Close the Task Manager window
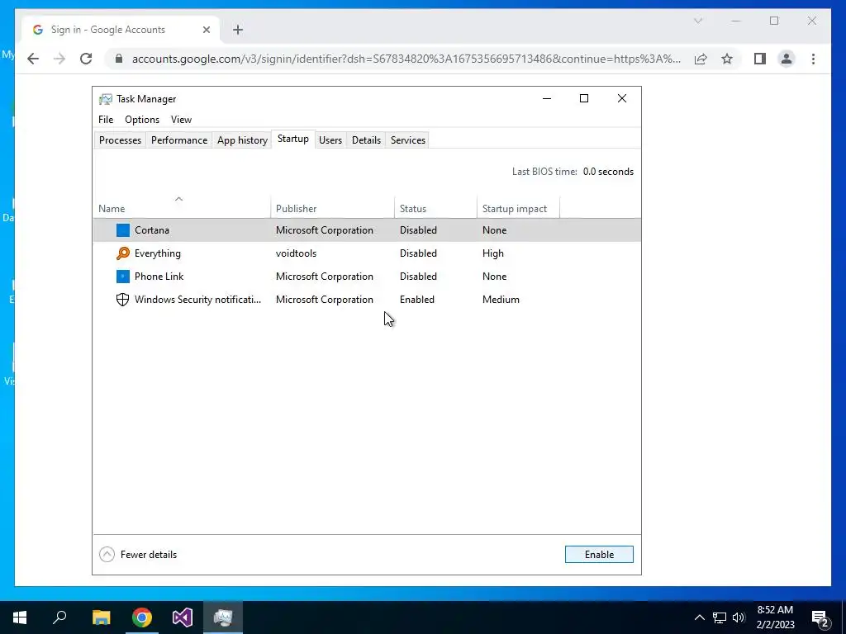This screenshot has height=634, width=846. 621,98
